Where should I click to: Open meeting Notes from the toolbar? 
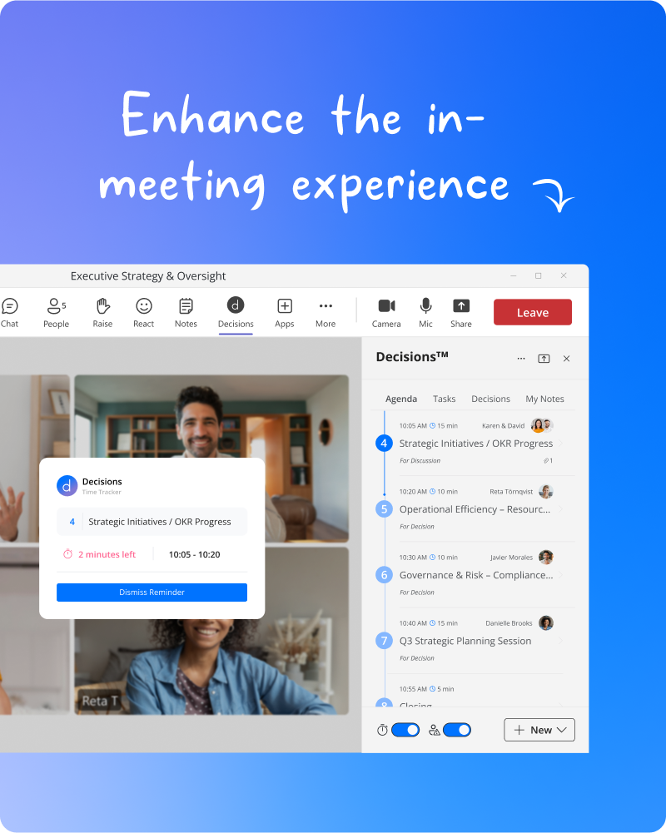pyautogui.click(x=186, y=312)
